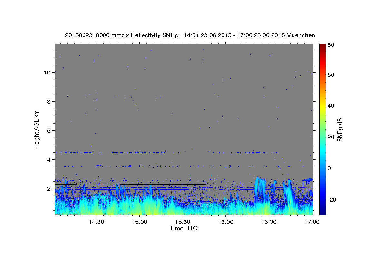
Task: Click the 'Height AGL km' y-axis label
Action: 37,129
